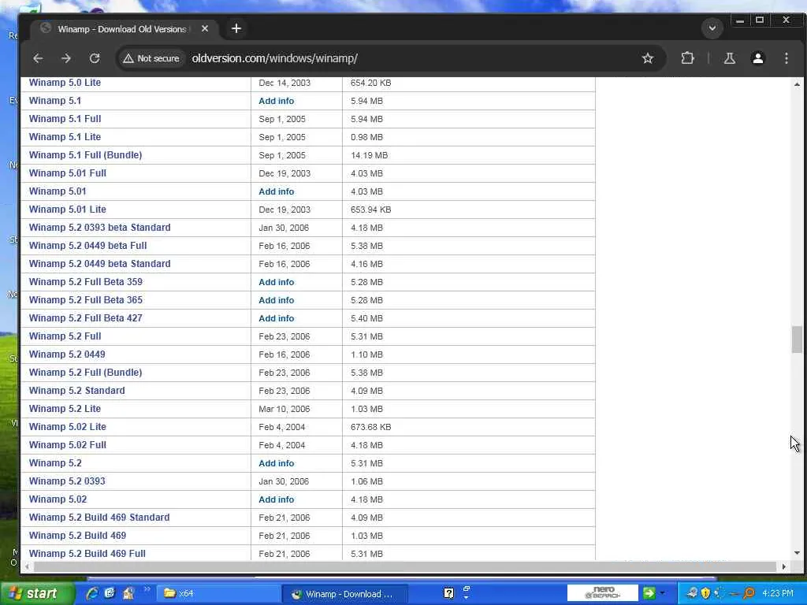807x605 pixels.
Task: Click Add info for Winamp 5.01
Action: click(x=277, y=191)
